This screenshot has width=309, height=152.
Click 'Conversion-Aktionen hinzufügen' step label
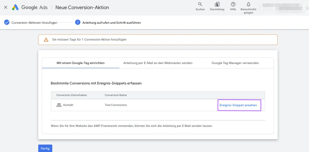coord(34,22)
